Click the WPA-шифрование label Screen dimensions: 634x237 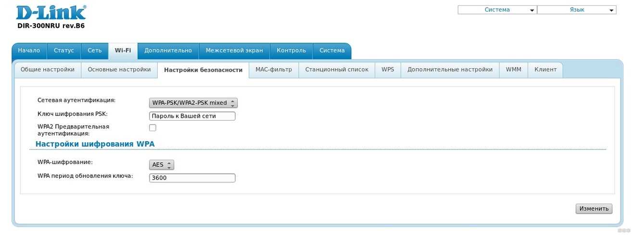[65, 162]
